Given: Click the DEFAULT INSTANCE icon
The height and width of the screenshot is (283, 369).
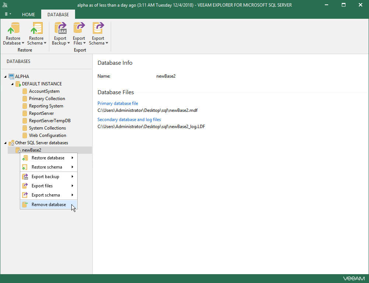Looking at the screenshot, I should click(18, 84).
